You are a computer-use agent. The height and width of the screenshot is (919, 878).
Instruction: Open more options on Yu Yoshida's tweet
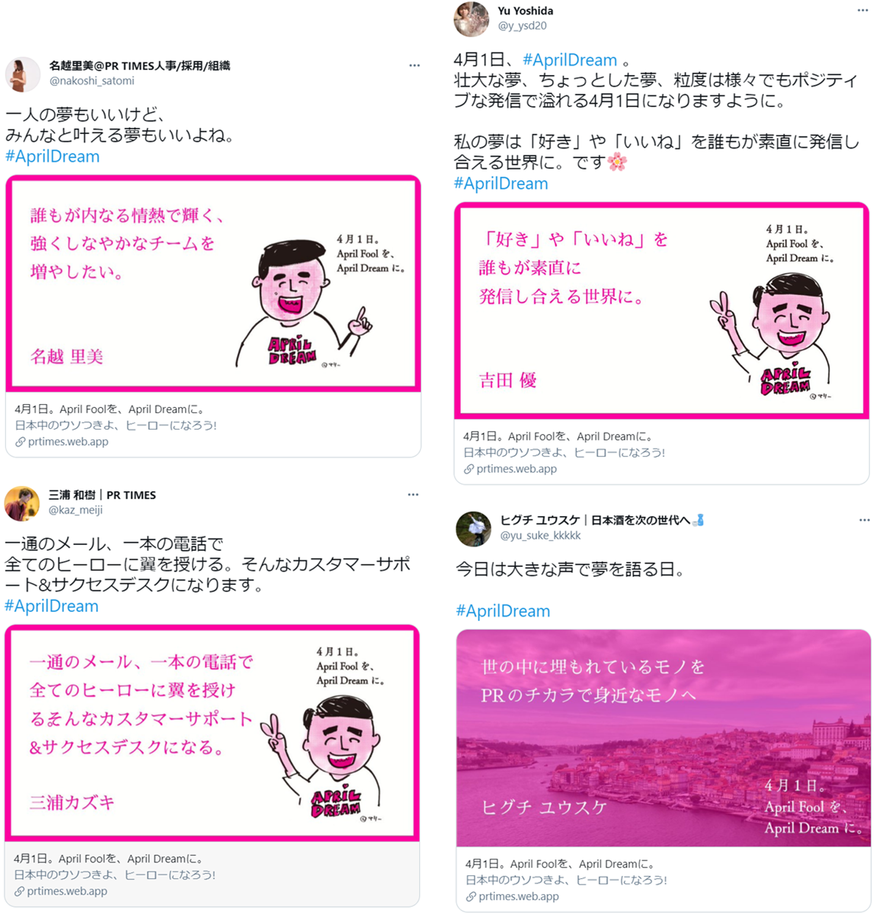863,10
